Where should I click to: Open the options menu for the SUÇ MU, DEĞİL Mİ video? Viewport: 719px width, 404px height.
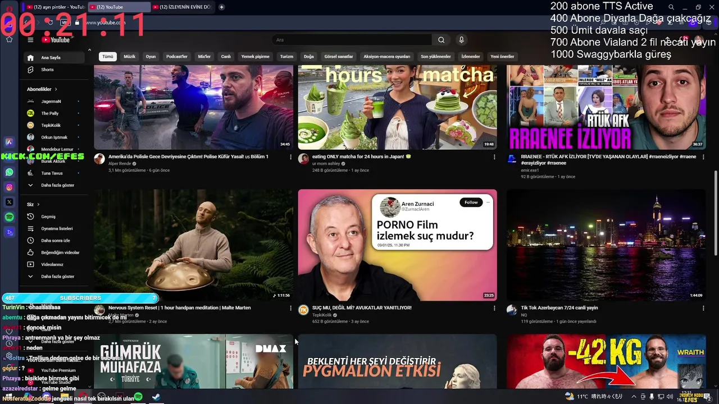coord(494,308)
